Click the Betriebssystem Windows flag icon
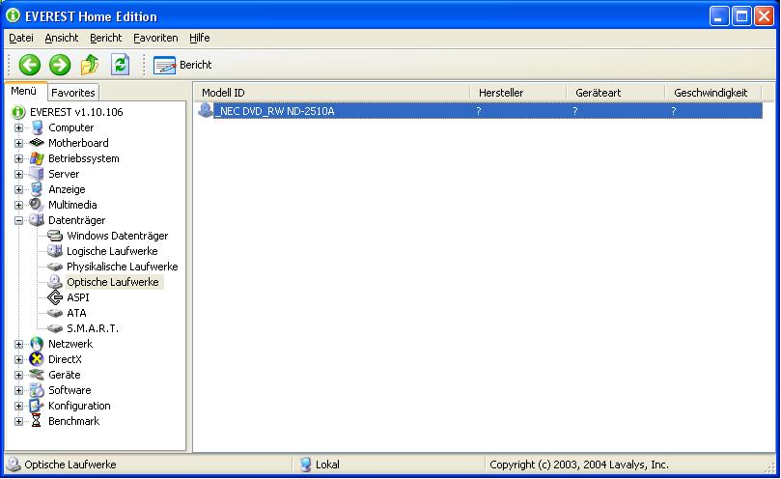This screenshot has height=479, width=781. click(37, 158)
